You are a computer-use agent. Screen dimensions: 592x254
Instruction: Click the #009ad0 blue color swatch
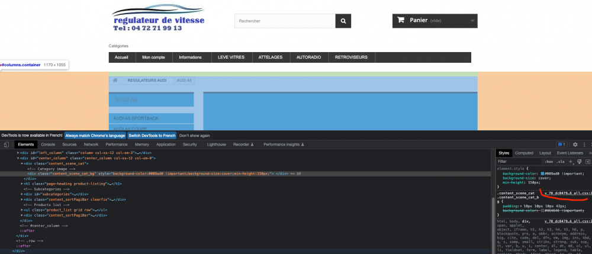[542, 173]
